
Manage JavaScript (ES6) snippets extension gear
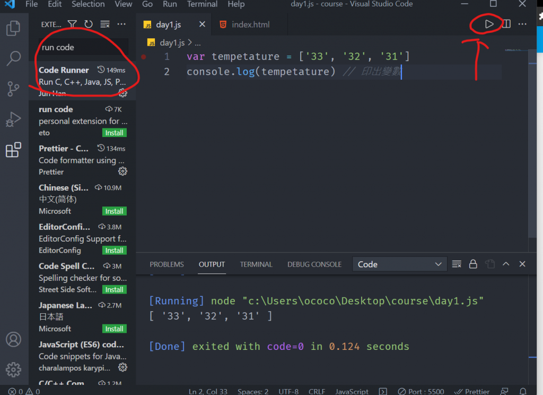122,367
